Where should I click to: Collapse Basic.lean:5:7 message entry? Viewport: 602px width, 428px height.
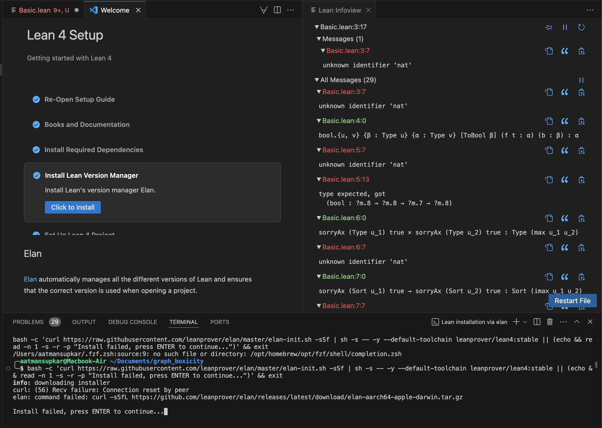pyautogui.click(x=319, y=150)
